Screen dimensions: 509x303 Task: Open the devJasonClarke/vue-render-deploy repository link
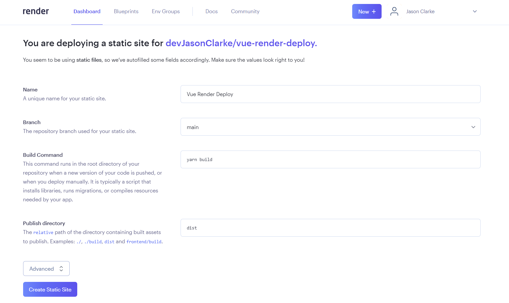pyautogui.click(x=241, y=43)
